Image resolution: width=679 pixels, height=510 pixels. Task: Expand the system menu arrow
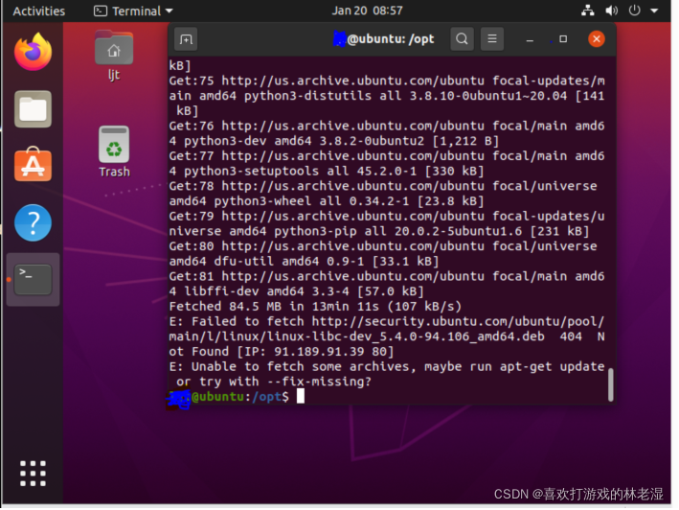click(654, 11)
